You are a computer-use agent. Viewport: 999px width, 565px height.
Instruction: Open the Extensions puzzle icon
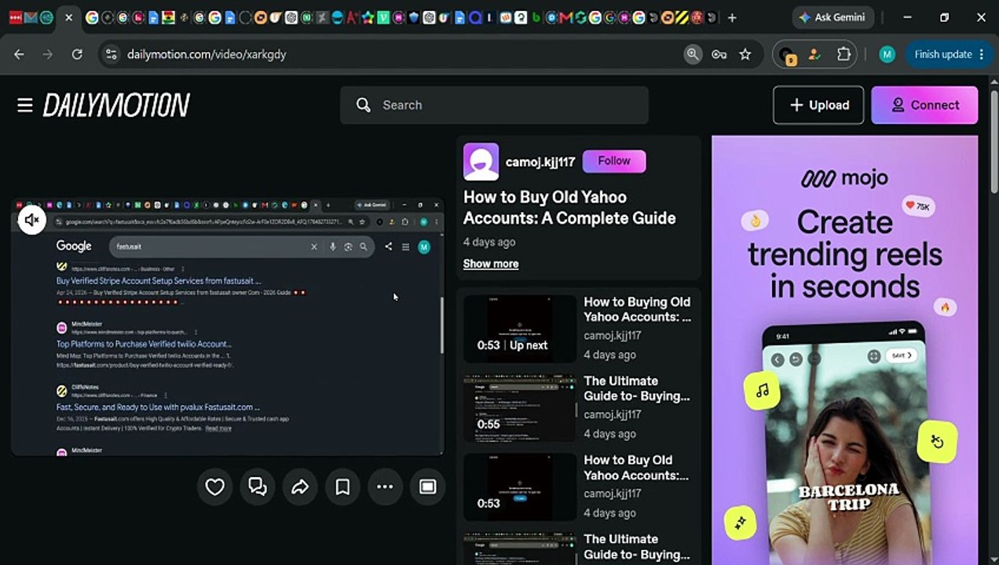tap(844, 54)
